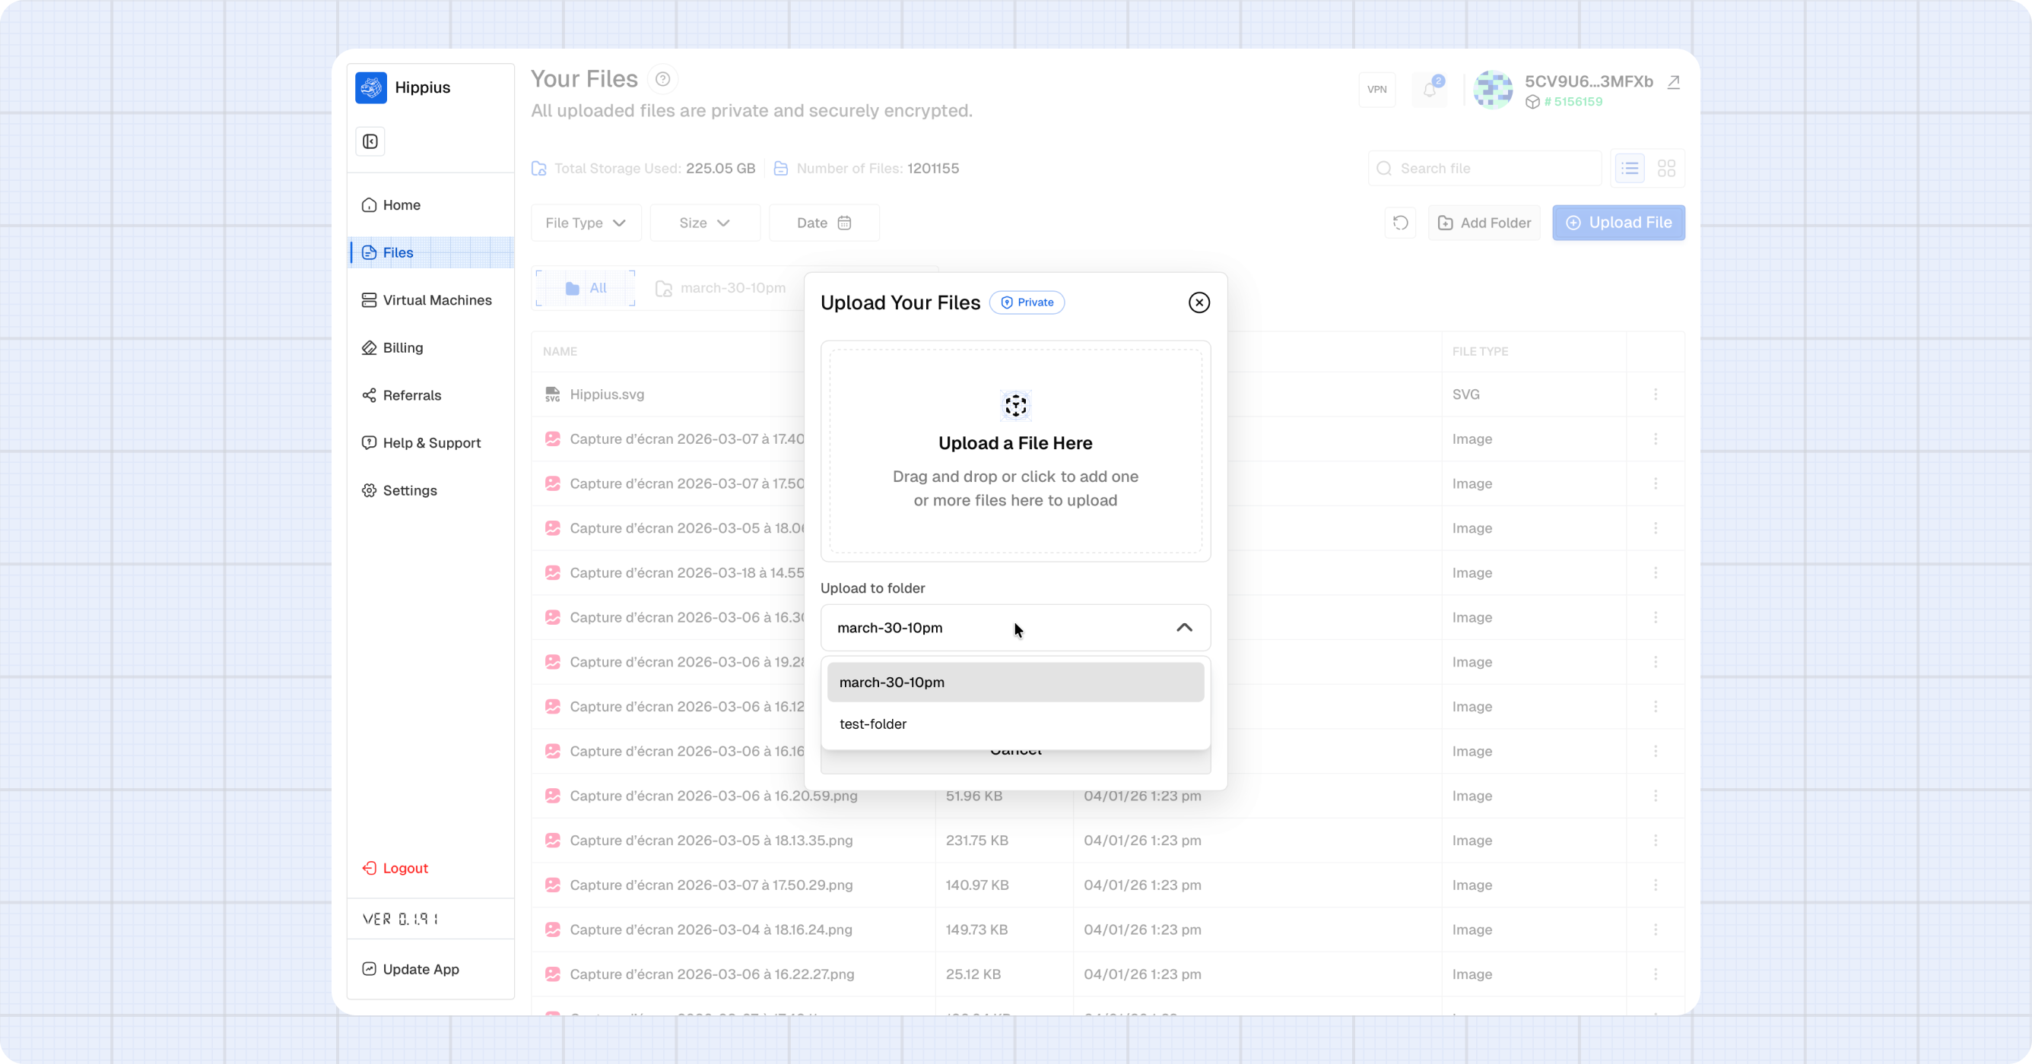The height and width of the screenshot is (1064, 2032).
Task: Open the help tooltip beside Your Files title
Action: point(662,79)
